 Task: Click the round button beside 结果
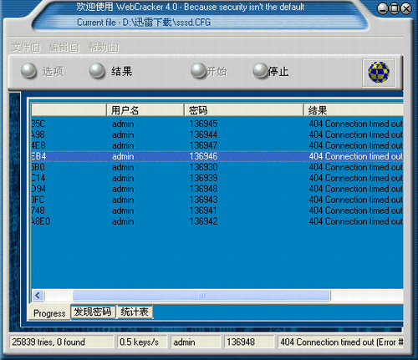click(x=97, y=70)
